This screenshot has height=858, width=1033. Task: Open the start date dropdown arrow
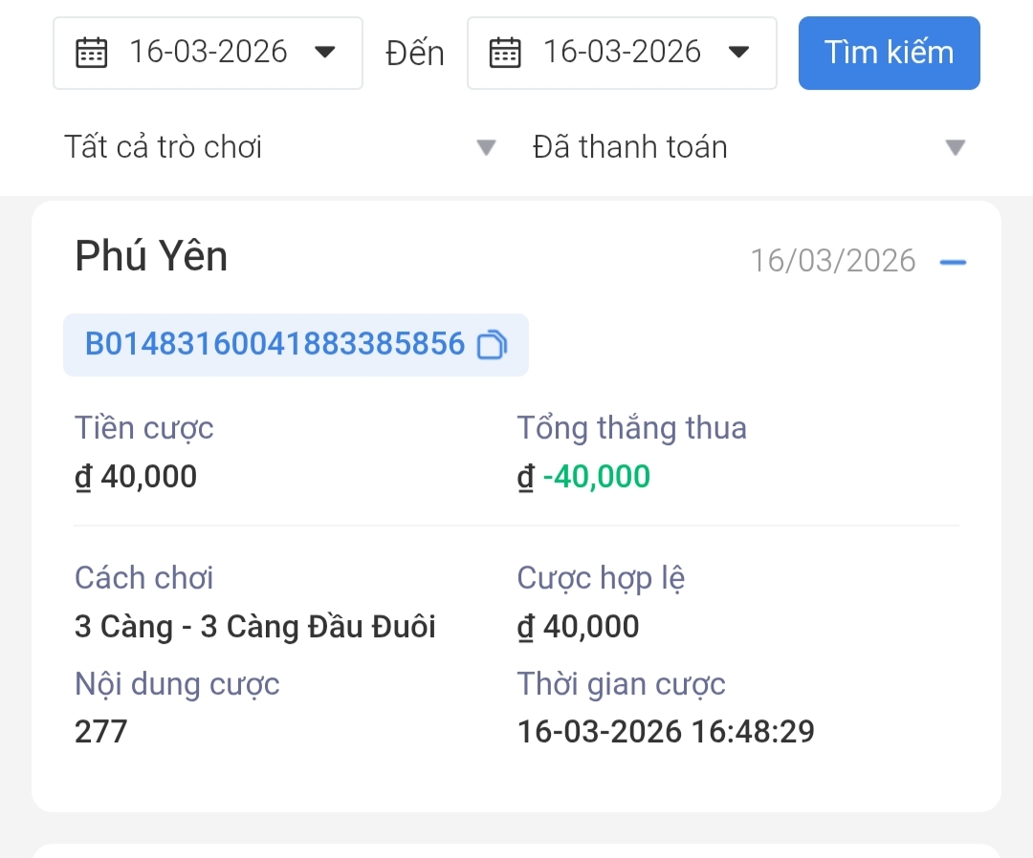click(325, 52)
